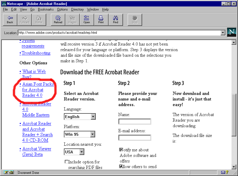Expand the Language dropdown showing English
238x176 pixels.
pos(93,117)
